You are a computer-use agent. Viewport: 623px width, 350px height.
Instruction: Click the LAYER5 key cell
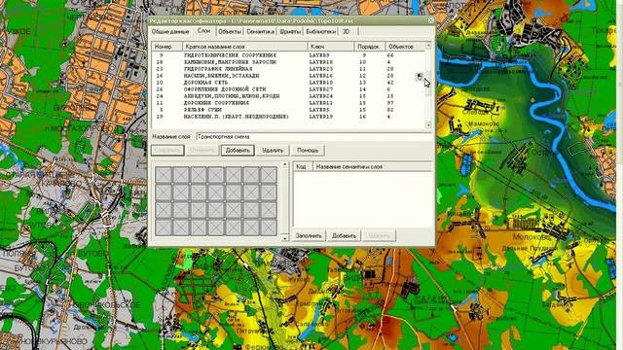click(319, 110)
